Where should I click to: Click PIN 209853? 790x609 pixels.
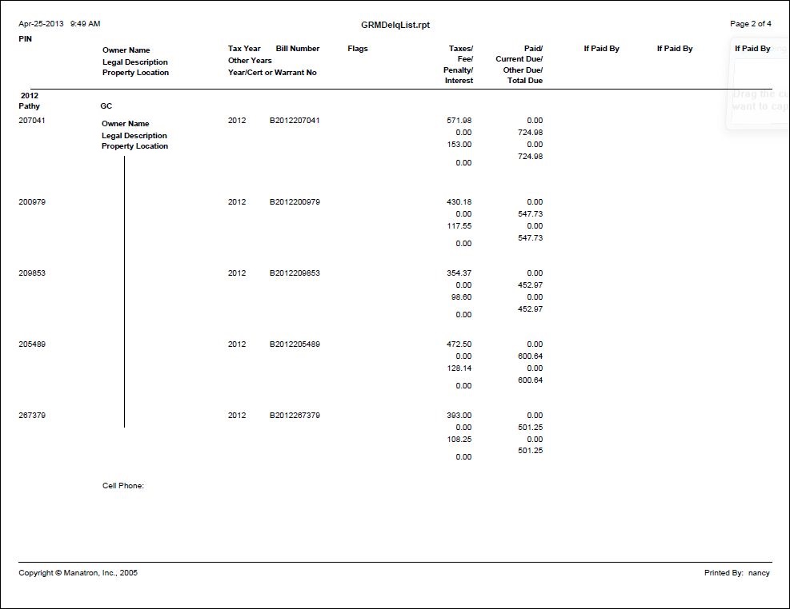click(x=32, y=273)
